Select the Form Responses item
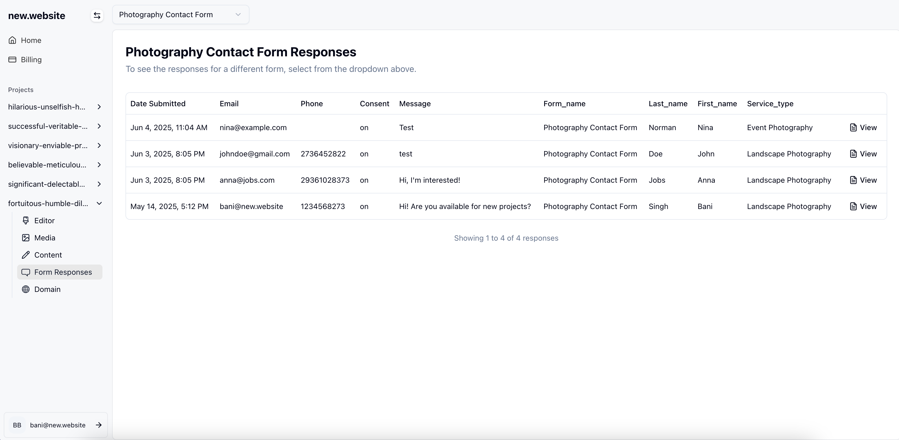The image size is (899, 440). (63, 272)
